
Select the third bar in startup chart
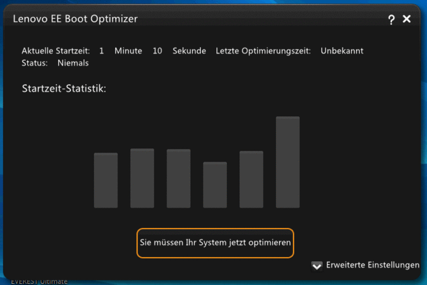pyautogui.click(x=178, y=179)
